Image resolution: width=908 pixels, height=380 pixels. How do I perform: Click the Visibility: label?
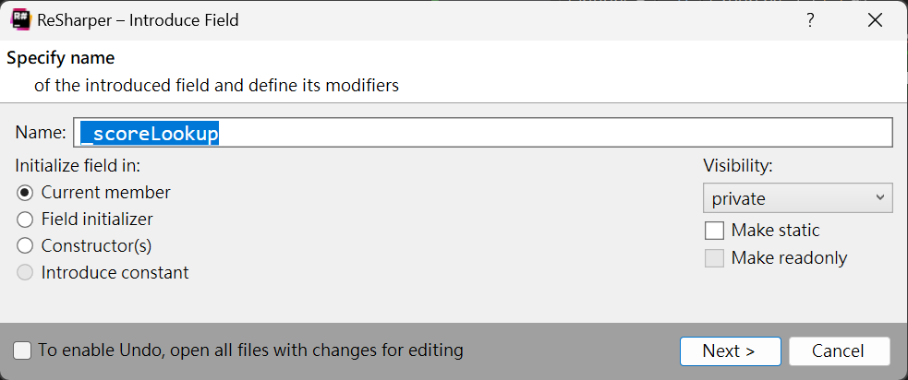[738, 166]
